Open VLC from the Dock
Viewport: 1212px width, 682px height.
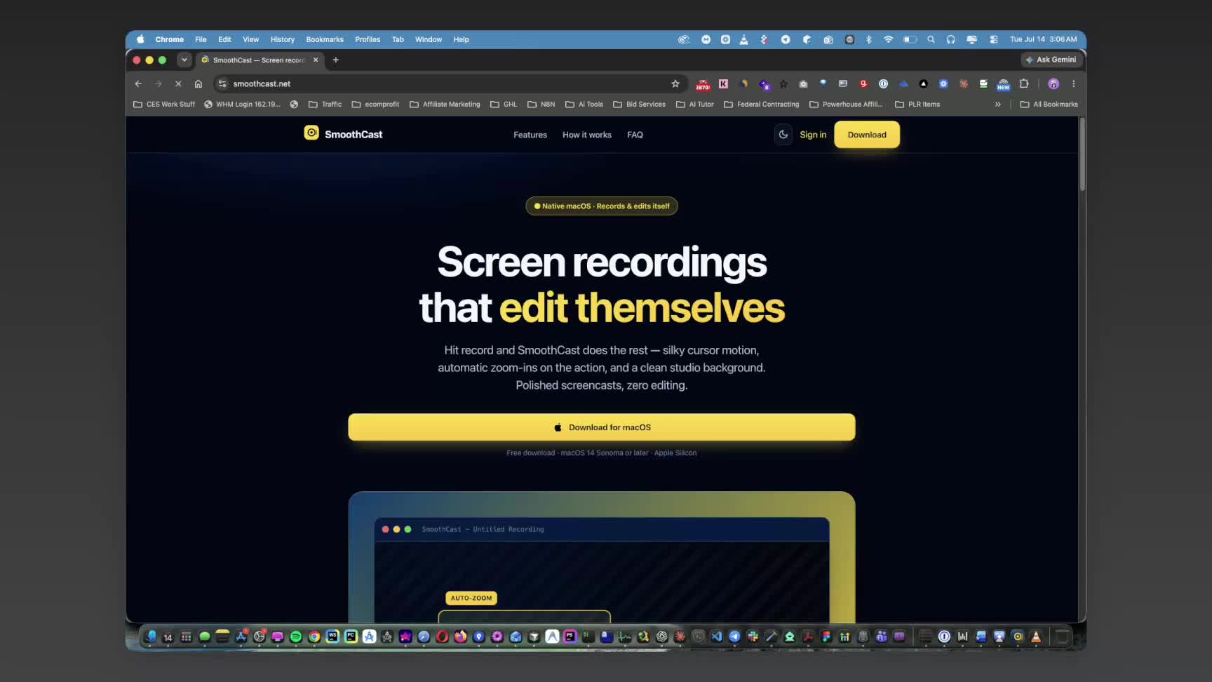click(x=1036, y=636)
